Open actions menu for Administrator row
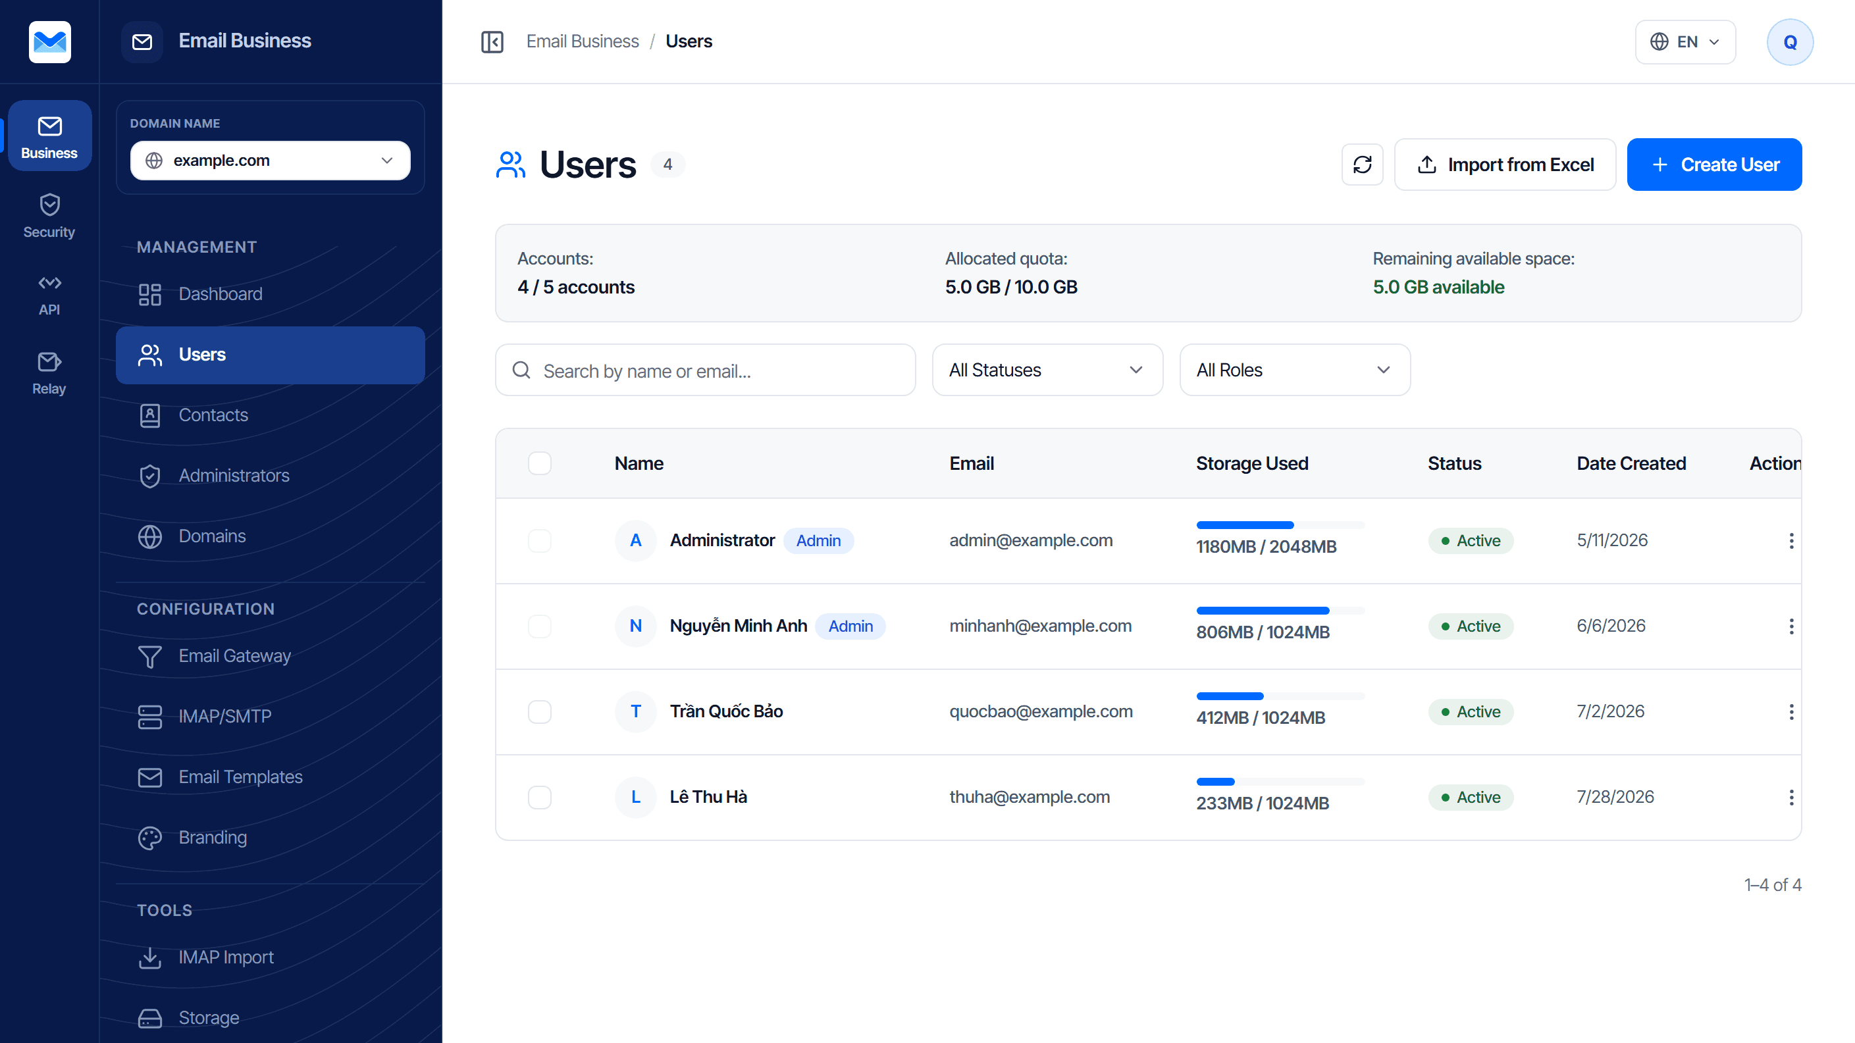The height and width of the screenshot is (1043, 1855). coord(1791,540)
